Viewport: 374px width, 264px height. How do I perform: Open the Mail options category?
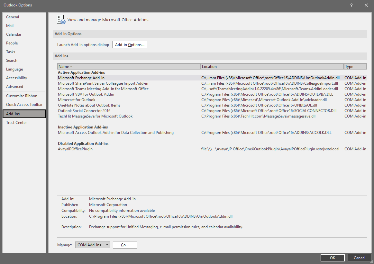pos(24,25)
